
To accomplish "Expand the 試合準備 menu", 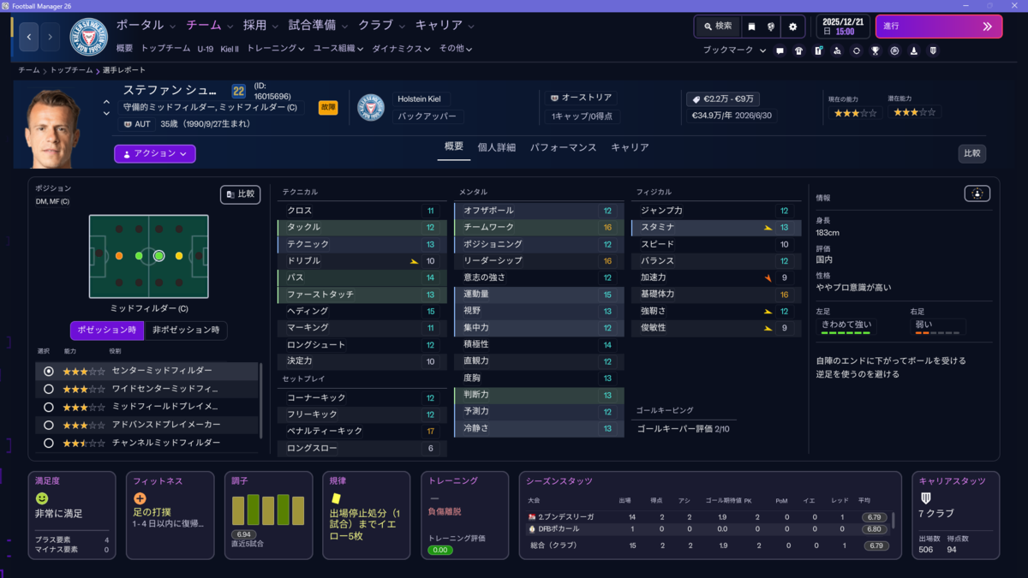I will [x=320, y=26].
